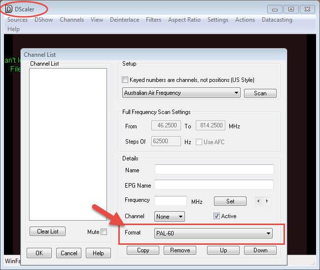The width and height of the screenshot is (320, 270).
Task: Click the To frequency field 814.2500
Action: (211, 125)
